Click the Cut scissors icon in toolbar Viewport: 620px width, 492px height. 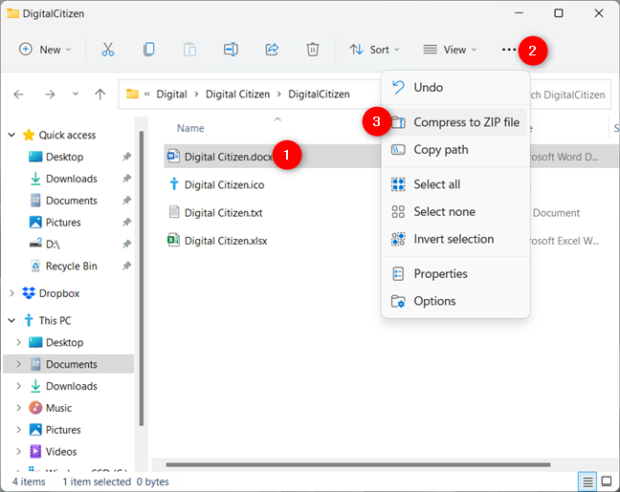[107, 50]
